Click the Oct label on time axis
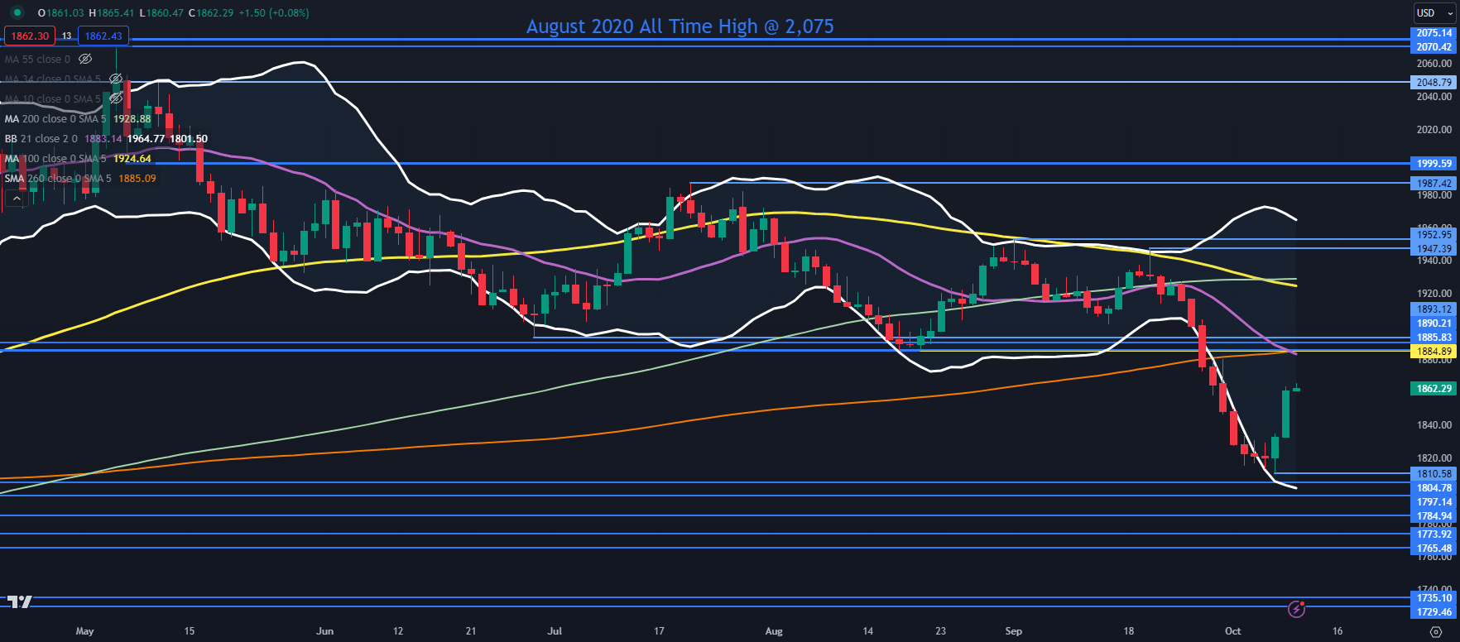 click(1232, 631)
